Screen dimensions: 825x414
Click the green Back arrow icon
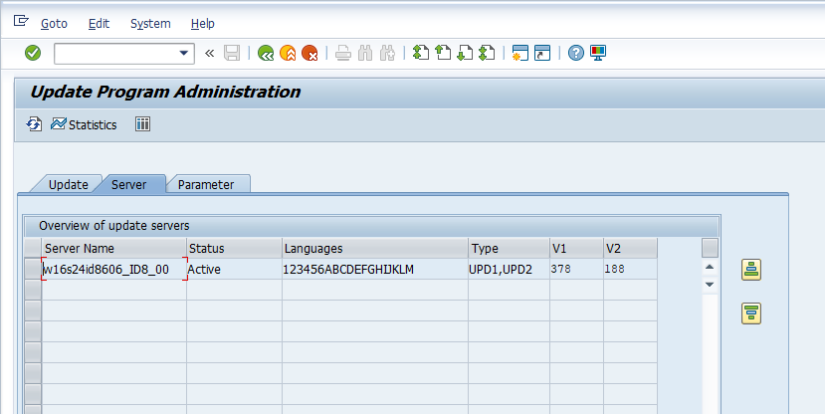[x=266, y=54]
